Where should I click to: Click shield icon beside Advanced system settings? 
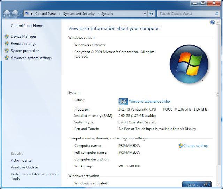[6, 58]
